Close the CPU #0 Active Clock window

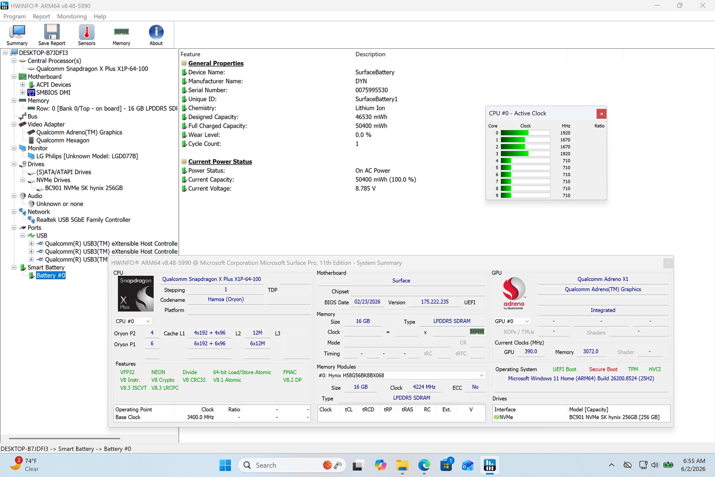pyautogui.click(x=601, y=114)
